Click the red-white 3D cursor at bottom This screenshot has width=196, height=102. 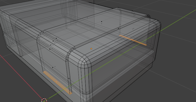coord(44,100)
